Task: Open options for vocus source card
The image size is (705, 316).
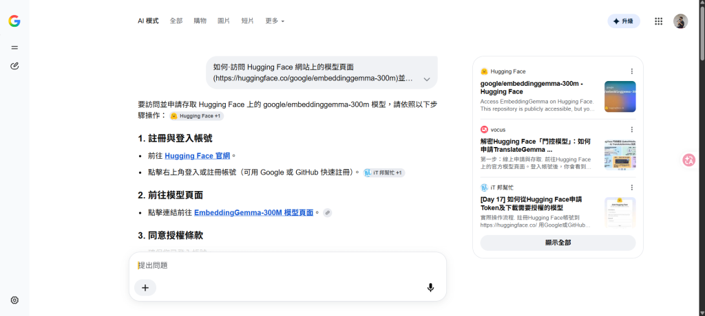Action: pyautogui.click(x=632, y=130)
